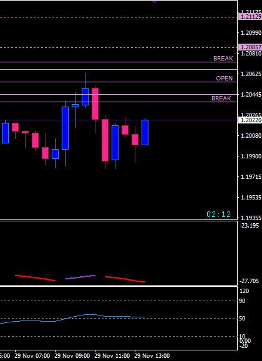Click the -23.195 indicator scale value

click(250, 226)
